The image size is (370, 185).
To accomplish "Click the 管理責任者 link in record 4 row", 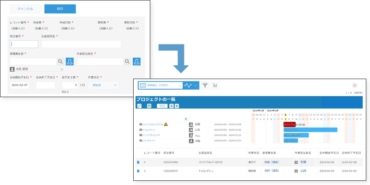I will click(x=271, y=162).
